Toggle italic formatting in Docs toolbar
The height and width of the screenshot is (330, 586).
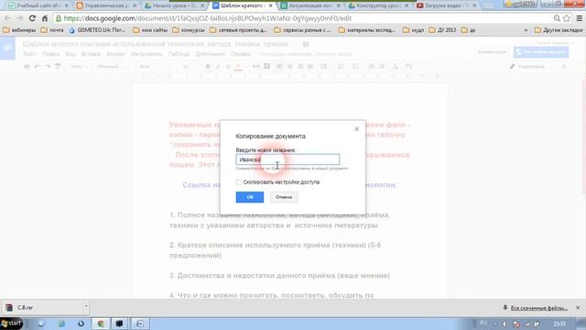click(218, 67)
